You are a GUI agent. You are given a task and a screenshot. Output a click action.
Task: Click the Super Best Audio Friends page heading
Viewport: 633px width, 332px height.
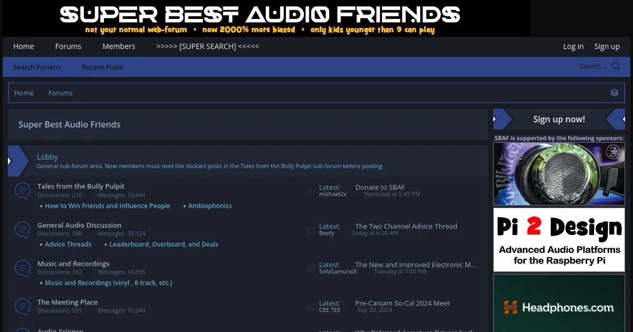tap(70, 124)
